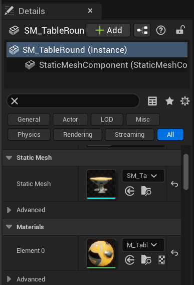Browse to M_Tabl material in Content Browser
194x285 pixels.
coord(146,260)
